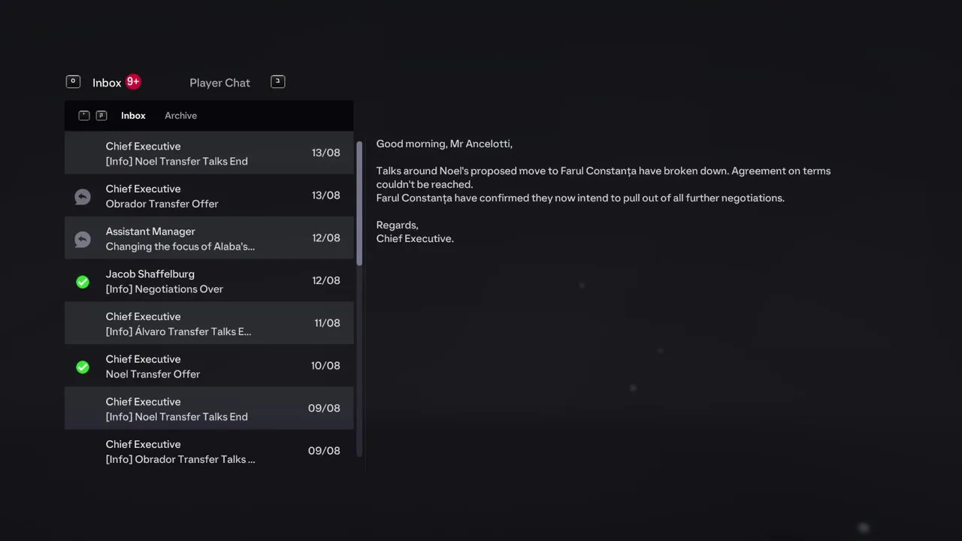This screenshot has height=541, width=962.
Task: Click green checkmark on Jacob Shaffelburg message
Action: [83, 282]
